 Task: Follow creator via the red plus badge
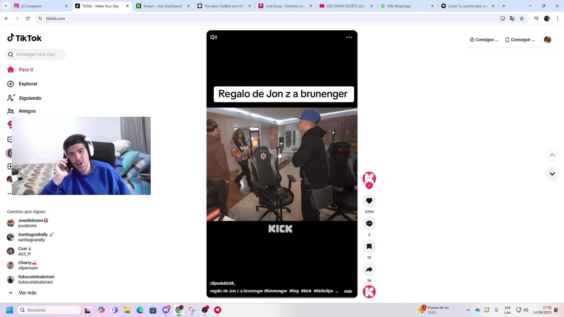(369, 186)
